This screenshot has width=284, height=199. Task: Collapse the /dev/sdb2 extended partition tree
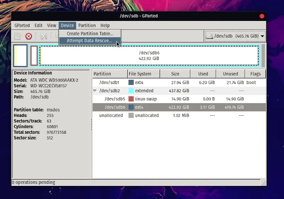(95, 91)
